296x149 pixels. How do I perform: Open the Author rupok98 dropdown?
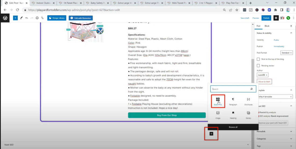pyautogui.click(x=263, y=75)
